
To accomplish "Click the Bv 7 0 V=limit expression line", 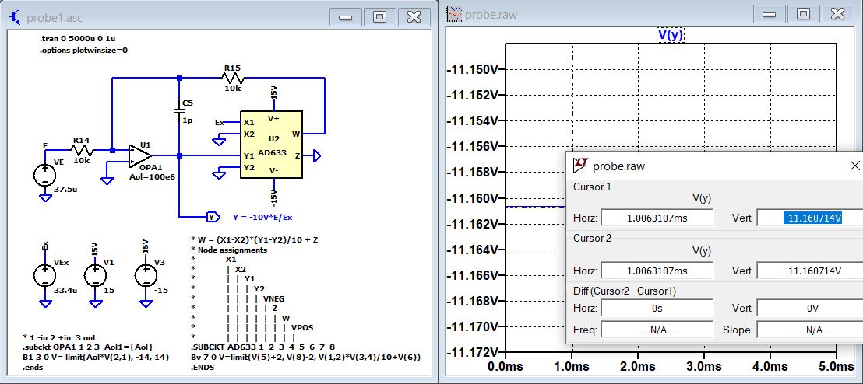I will click(305, 357).
